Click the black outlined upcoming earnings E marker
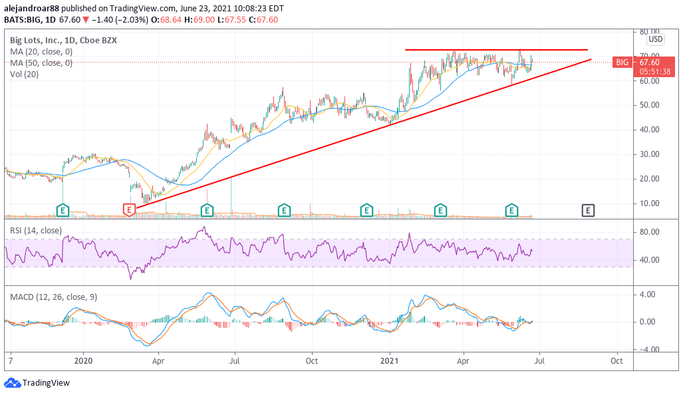 [x=588, y=211]
